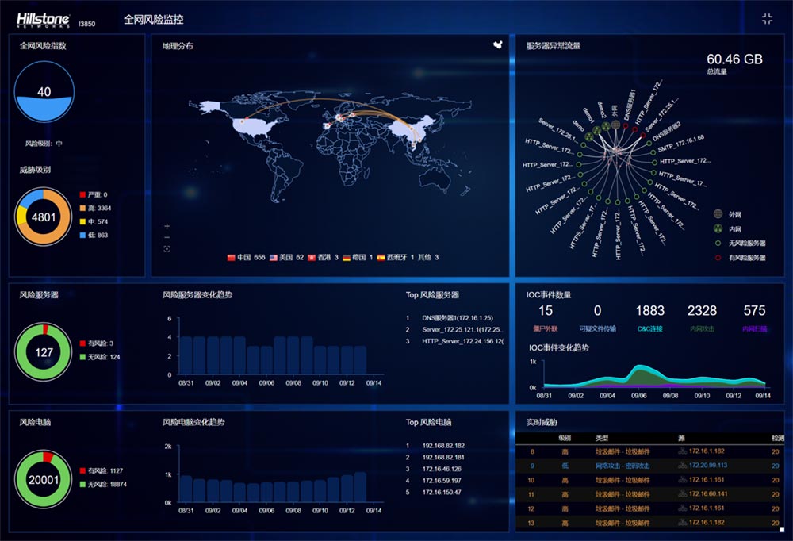This screenshot has width=793, height=541.
Task: Select the SMTP_172.16.1.68 server node
Action: tap(653, 152)
